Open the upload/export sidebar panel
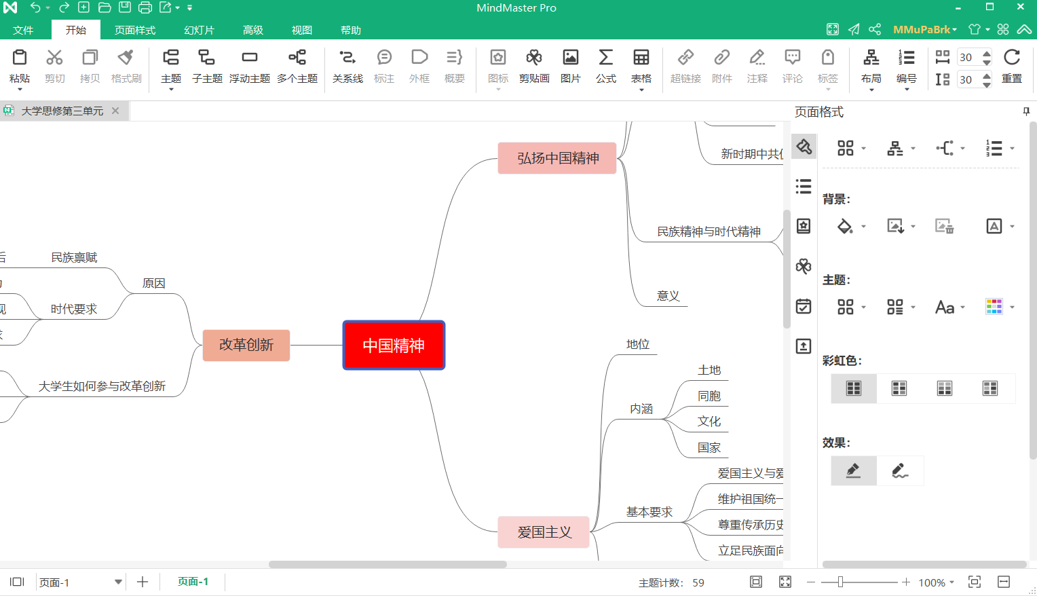This screenshot has width=1037, height=596. pyautogui.click(x=804, y=346)
